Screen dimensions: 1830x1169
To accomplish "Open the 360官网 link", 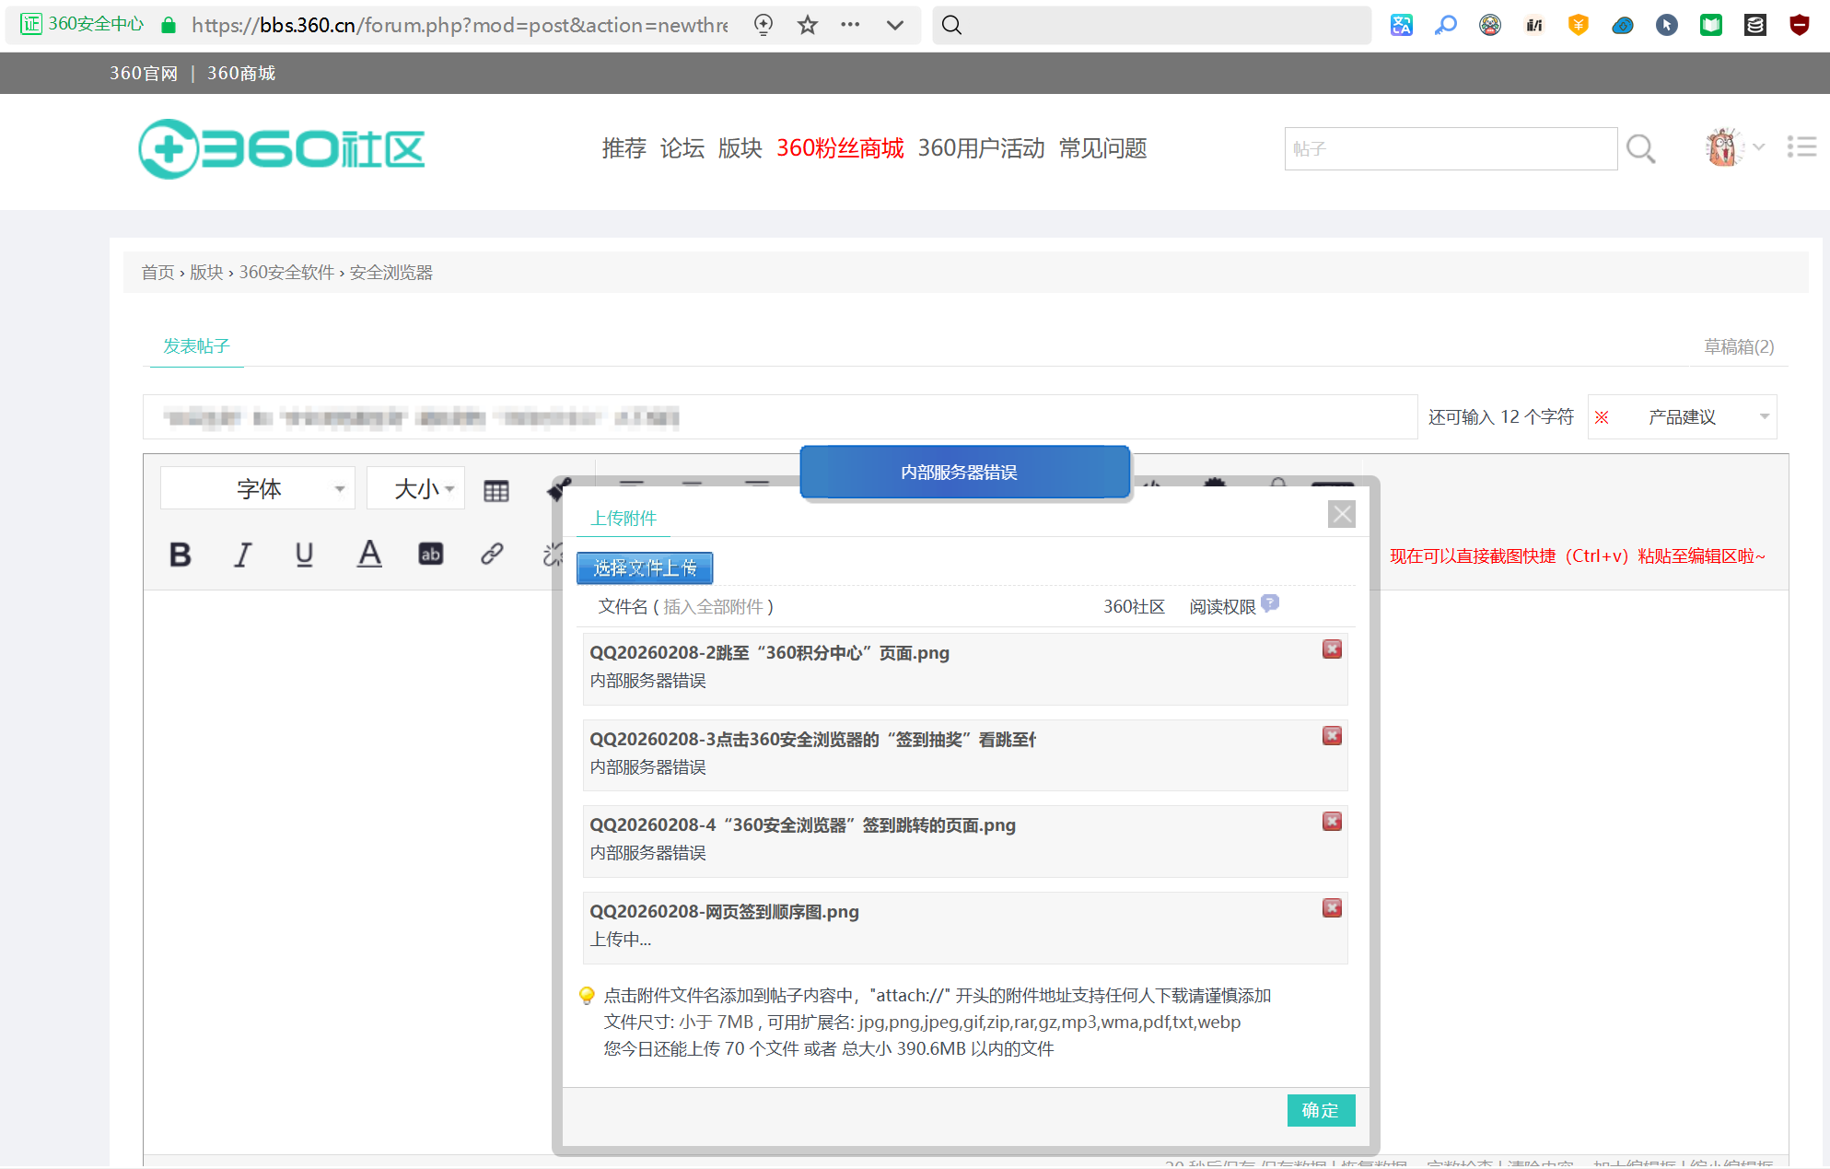I will (144, 73).
